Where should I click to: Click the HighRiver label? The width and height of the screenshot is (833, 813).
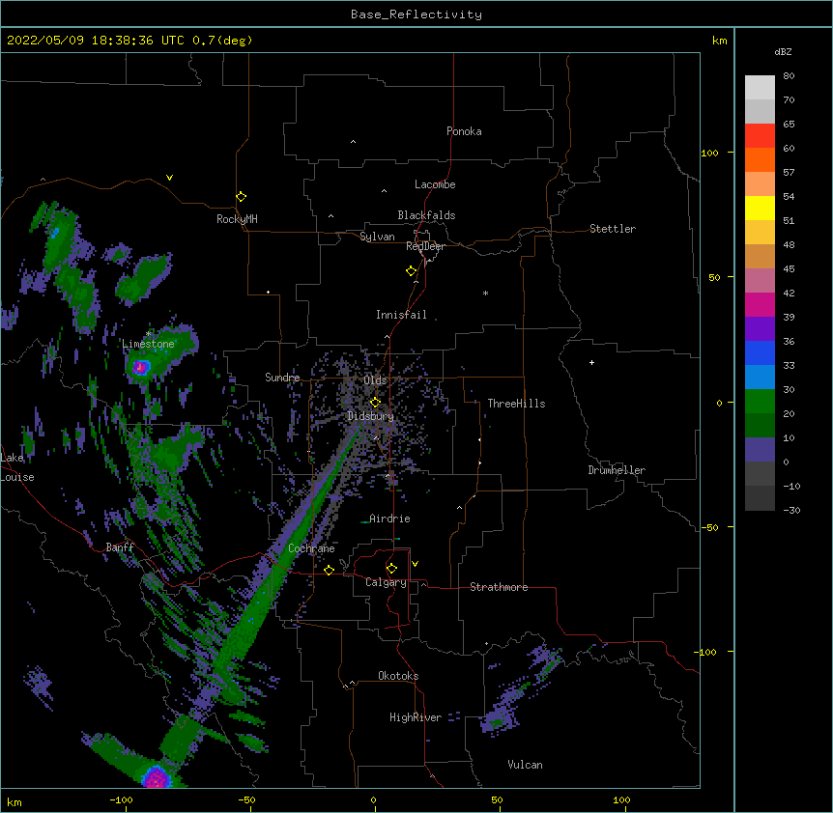pyautogui.click(x=416, y=717)
